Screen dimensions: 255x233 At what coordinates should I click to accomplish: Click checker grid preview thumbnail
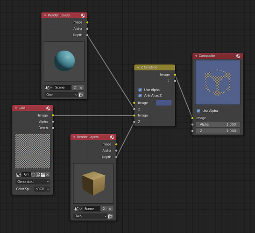pyautogui.click(x=33, y=151)
